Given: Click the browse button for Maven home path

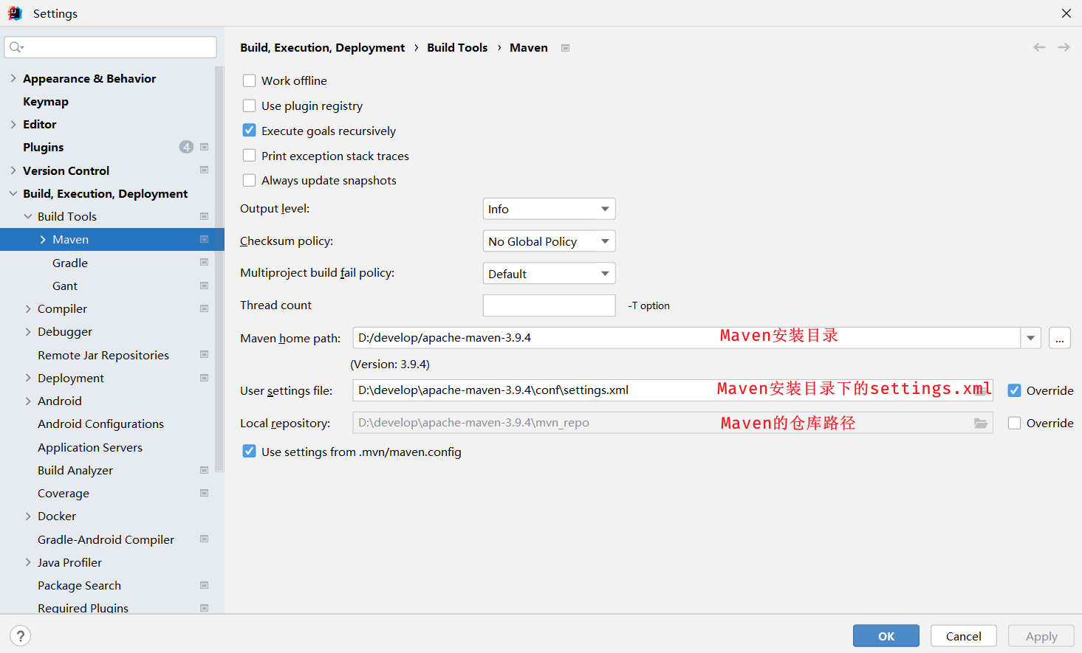Looking at the screenshot, I should [1059, 338].
